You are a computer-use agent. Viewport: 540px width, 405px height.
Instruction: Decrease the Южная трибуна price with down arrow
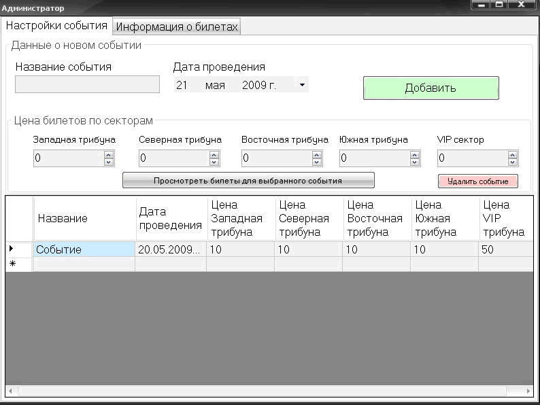pos(414,162)
